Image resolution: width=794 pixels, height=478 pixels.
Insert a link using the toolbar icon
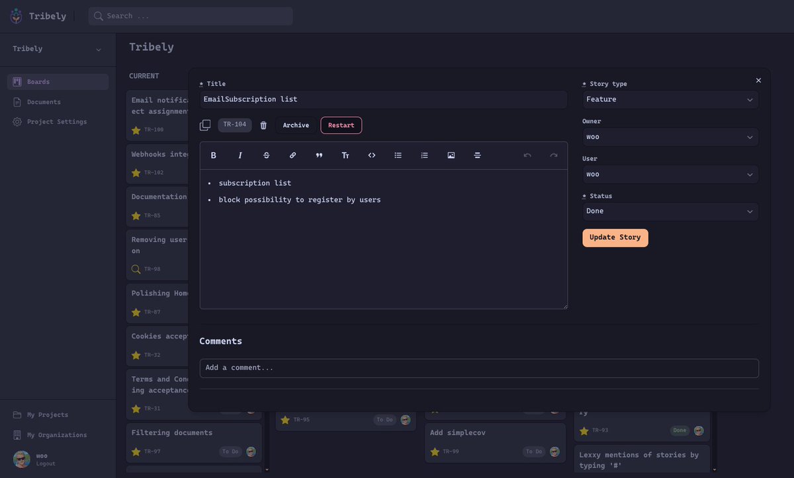(292, 155)
